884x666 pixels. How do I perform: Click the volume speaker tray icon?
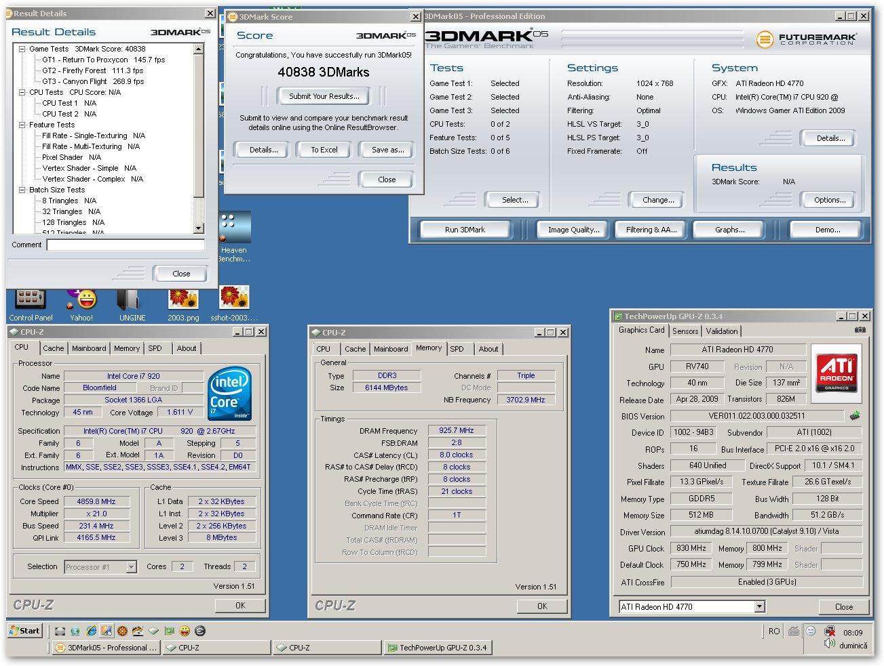829,644
